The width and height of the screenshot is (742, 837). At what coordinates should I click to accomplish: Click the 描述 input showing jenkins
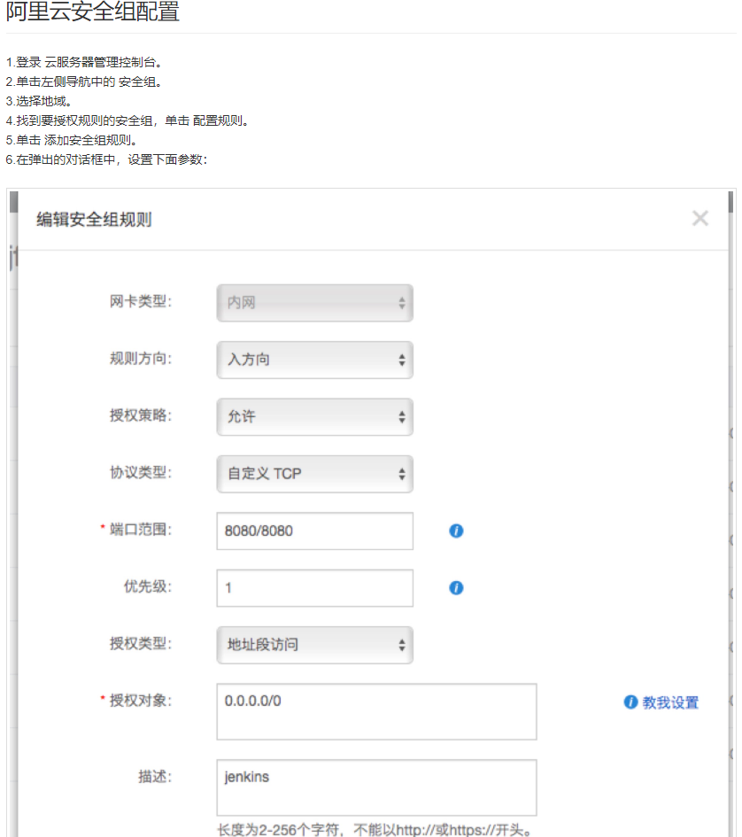click(375, 787)
